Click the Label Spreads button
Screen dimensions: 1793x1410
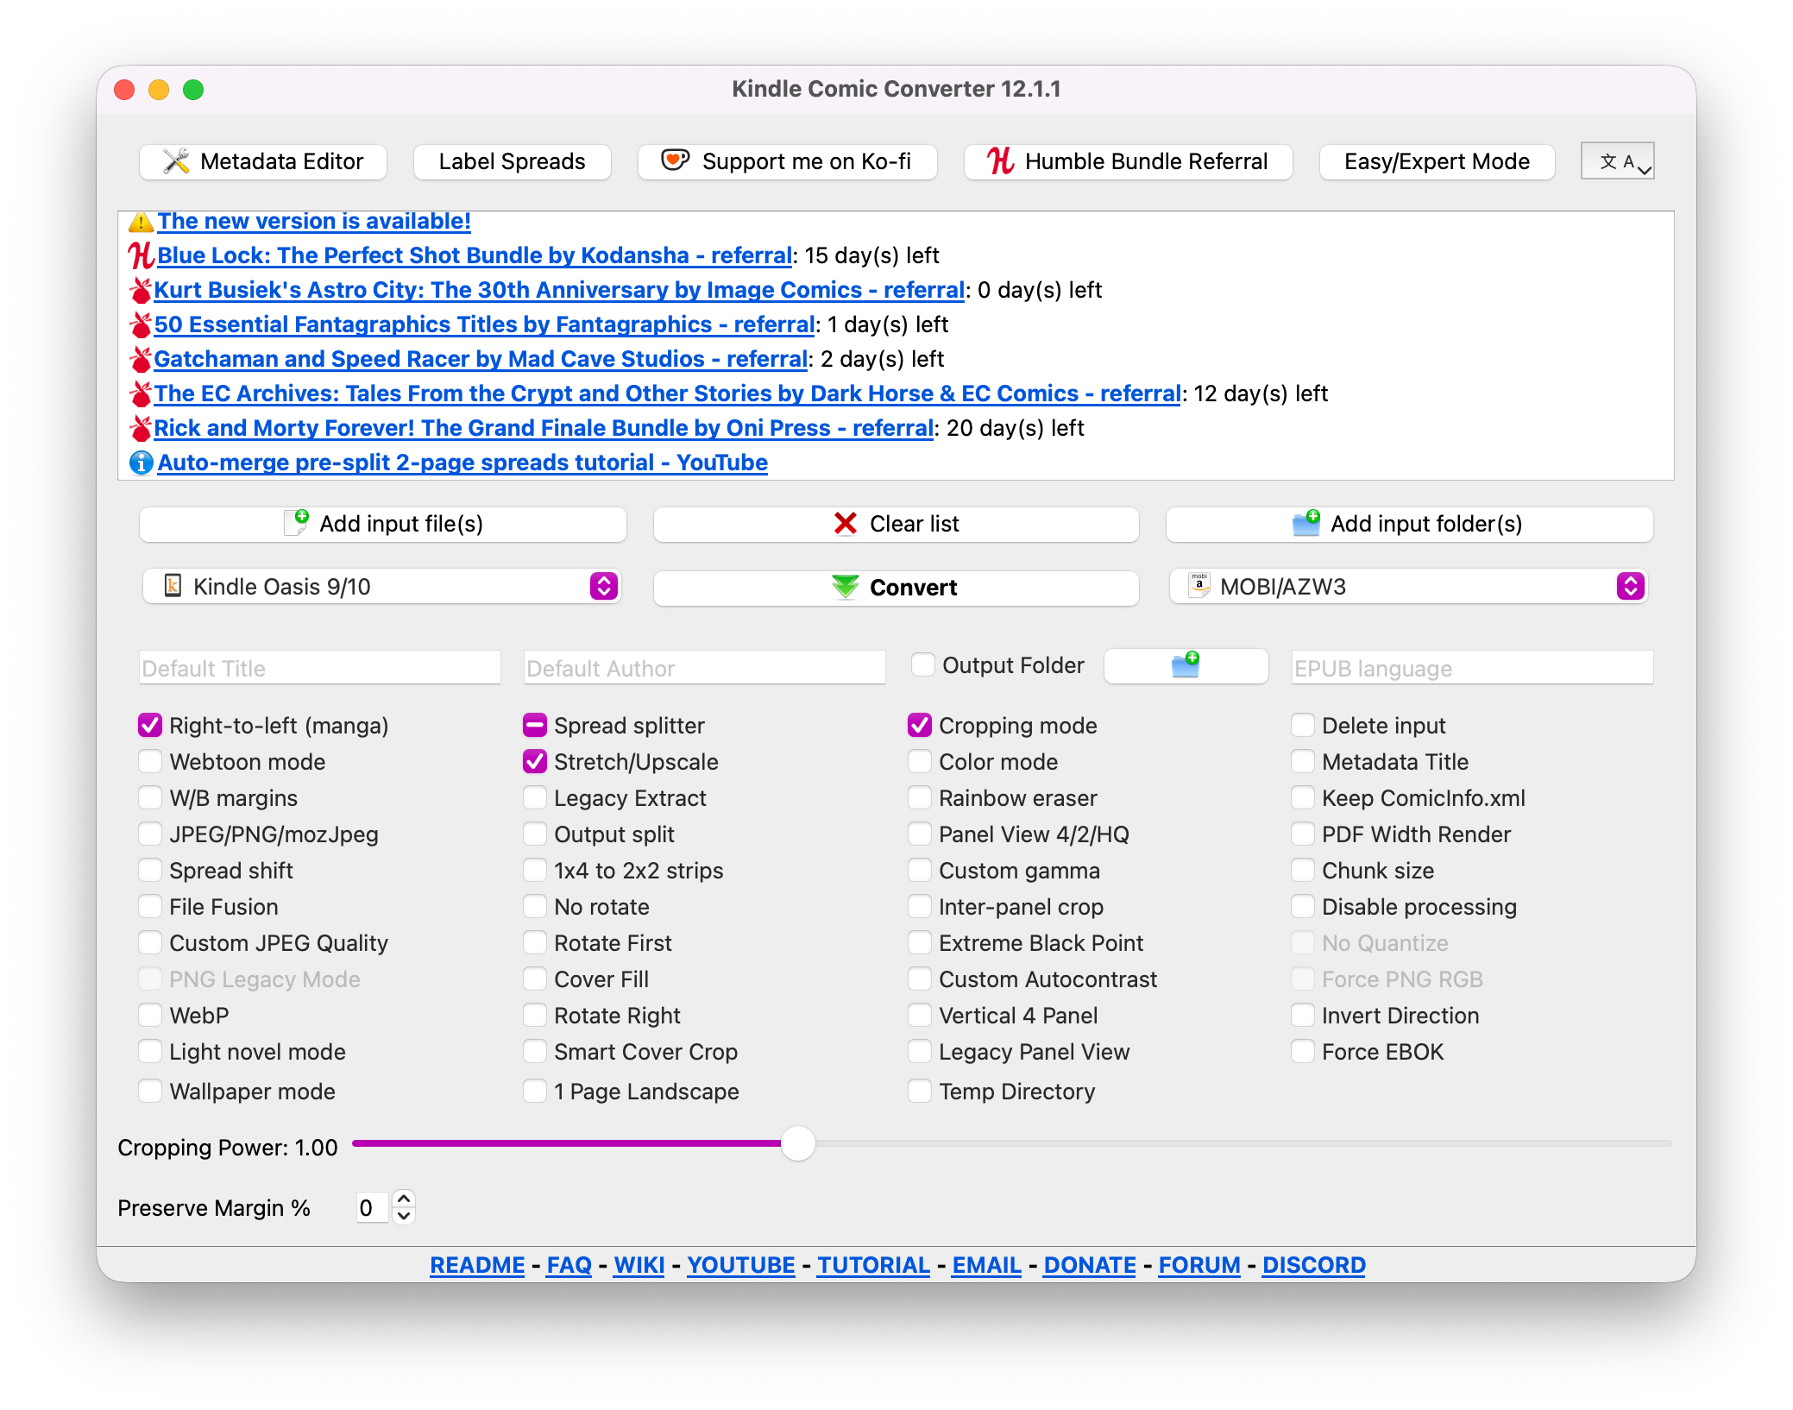(x=513, y=161)
